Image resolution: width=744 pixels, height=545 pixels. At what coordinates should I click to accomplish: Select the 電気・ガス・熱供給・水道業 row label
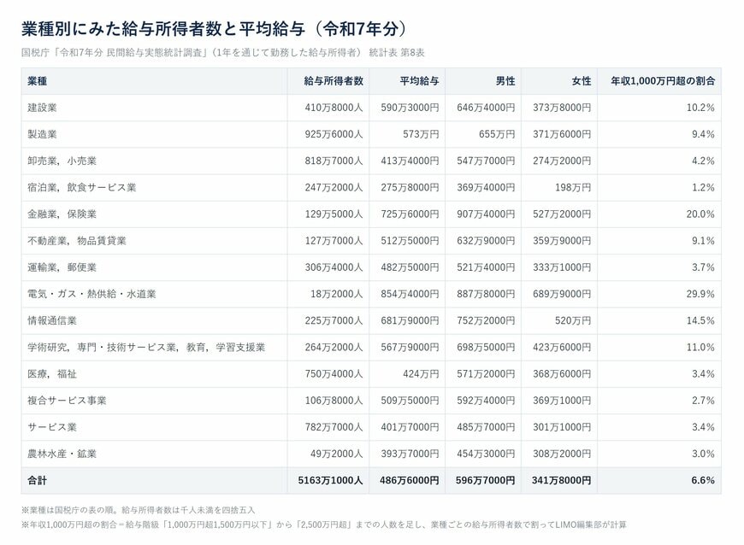pos(92,294)
